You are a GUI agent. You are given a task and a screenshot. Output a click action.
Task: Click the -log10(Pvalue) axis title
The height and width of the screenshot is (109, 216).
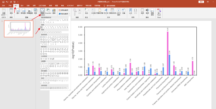click(73, 50)
